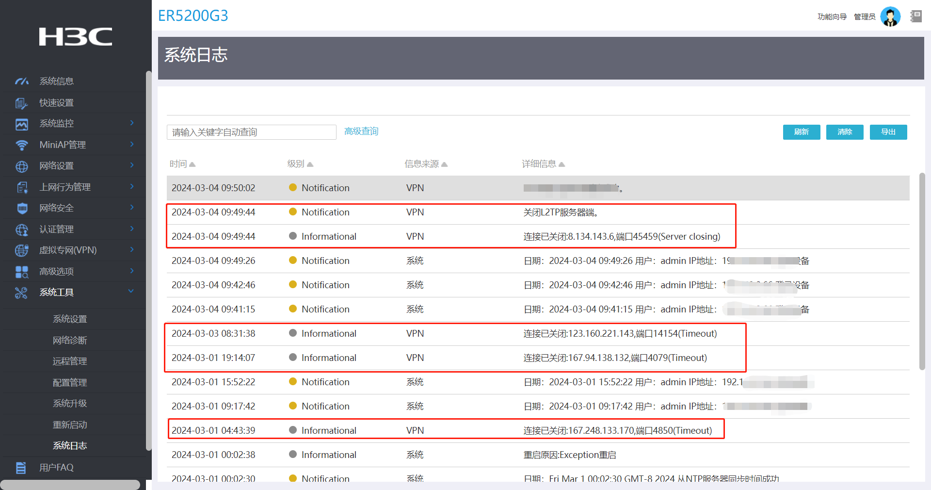Image resolution: width=931 pixels, height=490 pixels.
Task: Collapse the 系统工具 submenu chevron
Action: 130,292
